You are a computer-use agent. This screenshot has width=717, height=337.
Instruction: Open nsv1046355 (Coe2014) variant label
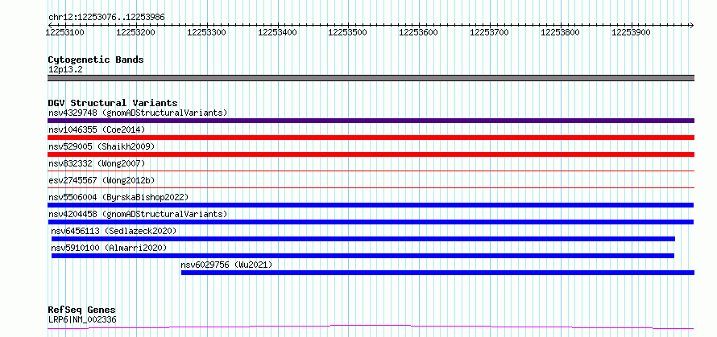tap(97, 129)
